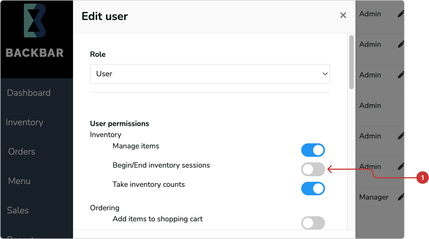
Task: Enable Begin/End inventory sessions toggle
Action: tap(313, 169)
